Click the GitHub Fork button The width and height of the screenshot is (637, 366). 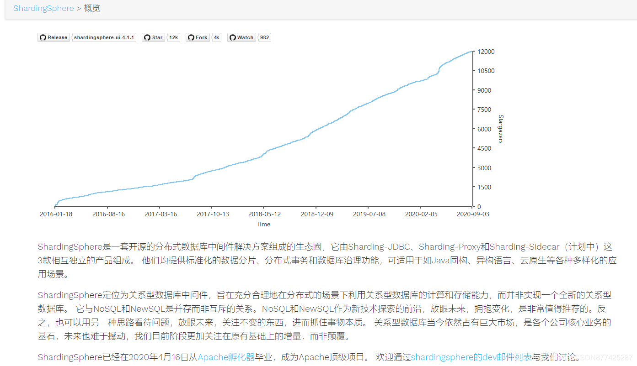(x=198, y=37)
